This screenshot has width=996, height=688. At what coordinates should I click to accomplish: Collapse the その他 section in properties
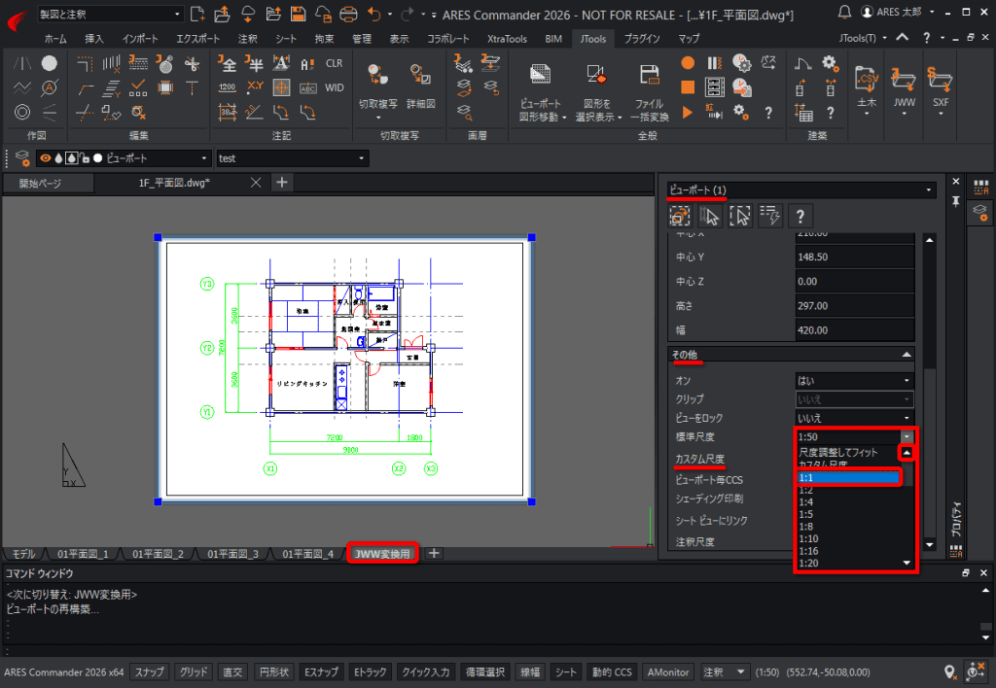pos(907,355)
